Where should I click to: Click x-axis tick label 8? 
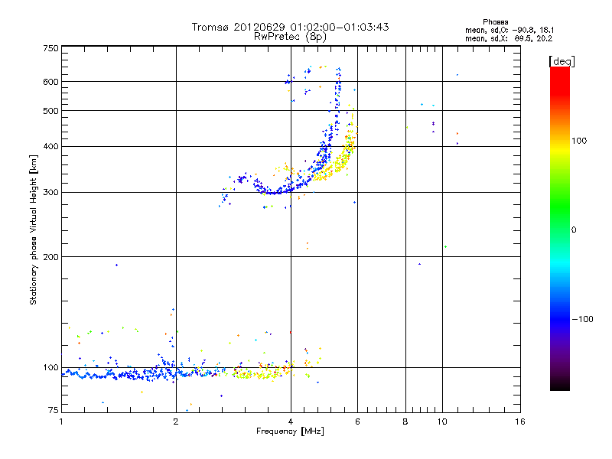pos(405,422)
